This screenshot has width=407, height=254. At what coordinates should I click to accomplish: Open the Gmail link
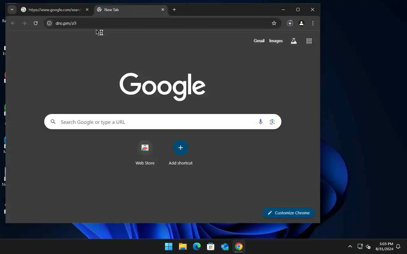[x=259, y=41]
